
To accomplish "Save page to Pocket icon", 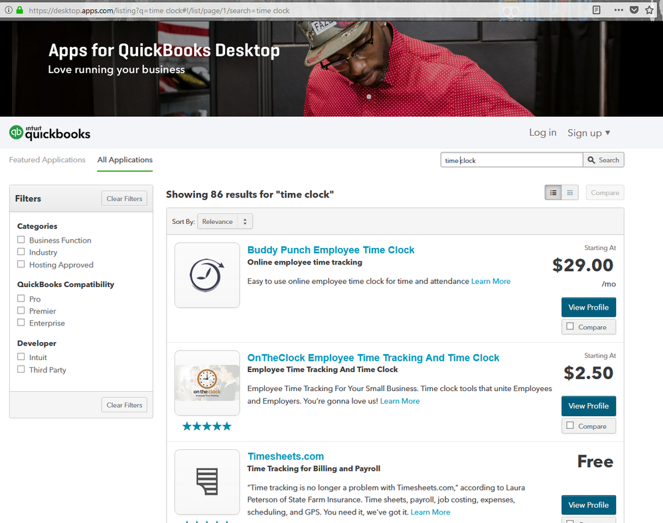I will tap(634, 10).
